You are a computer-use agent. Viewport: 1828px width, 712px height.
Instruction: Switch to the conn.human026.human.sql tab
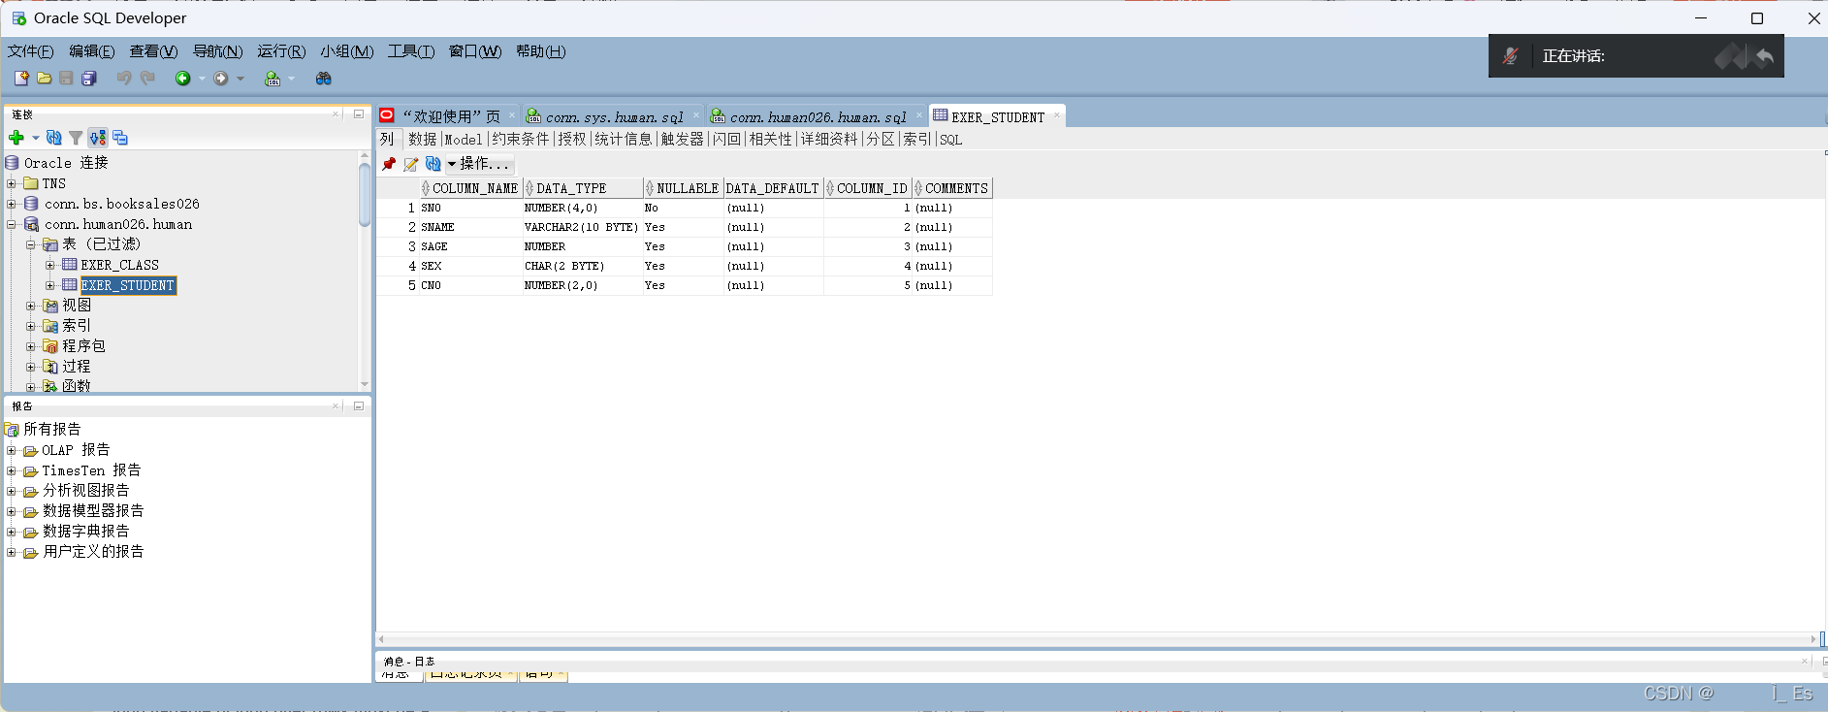pos(818,116)
